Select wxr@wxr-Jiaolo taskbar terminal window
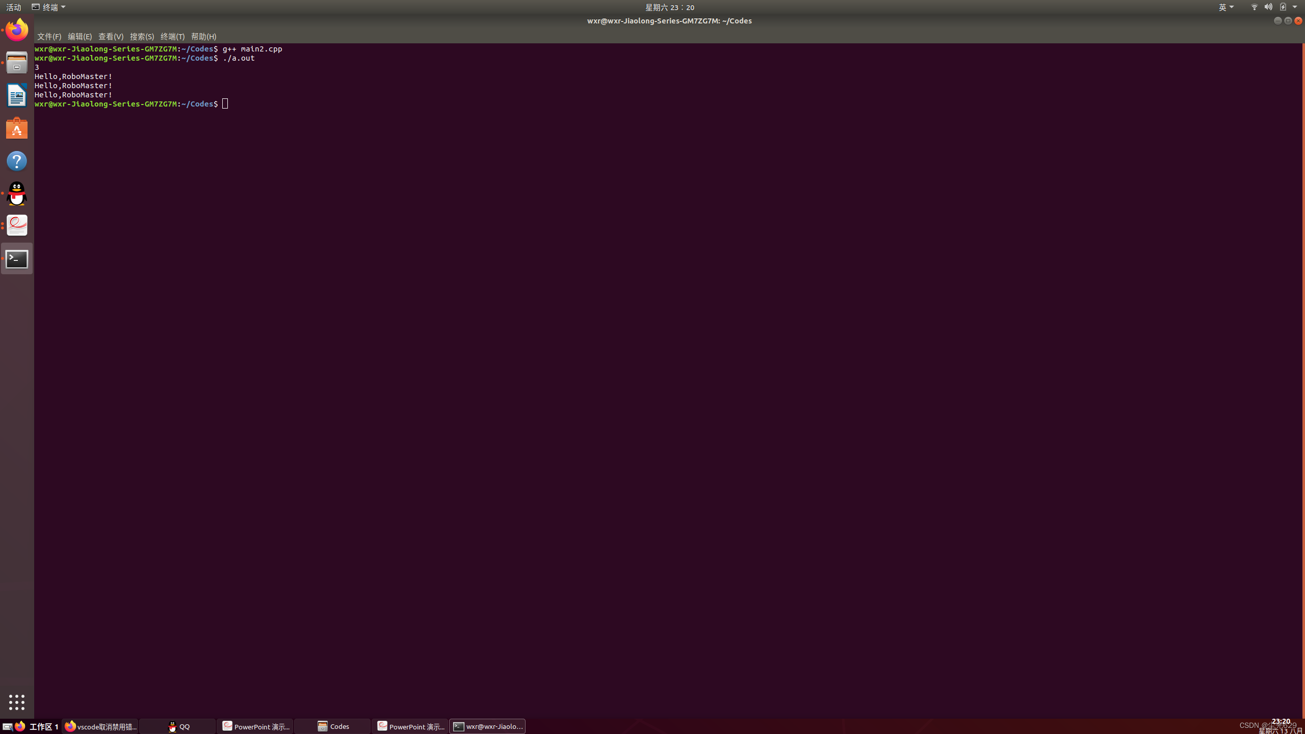This screenshot has width=1305, height=734. [x=488, y=726]
